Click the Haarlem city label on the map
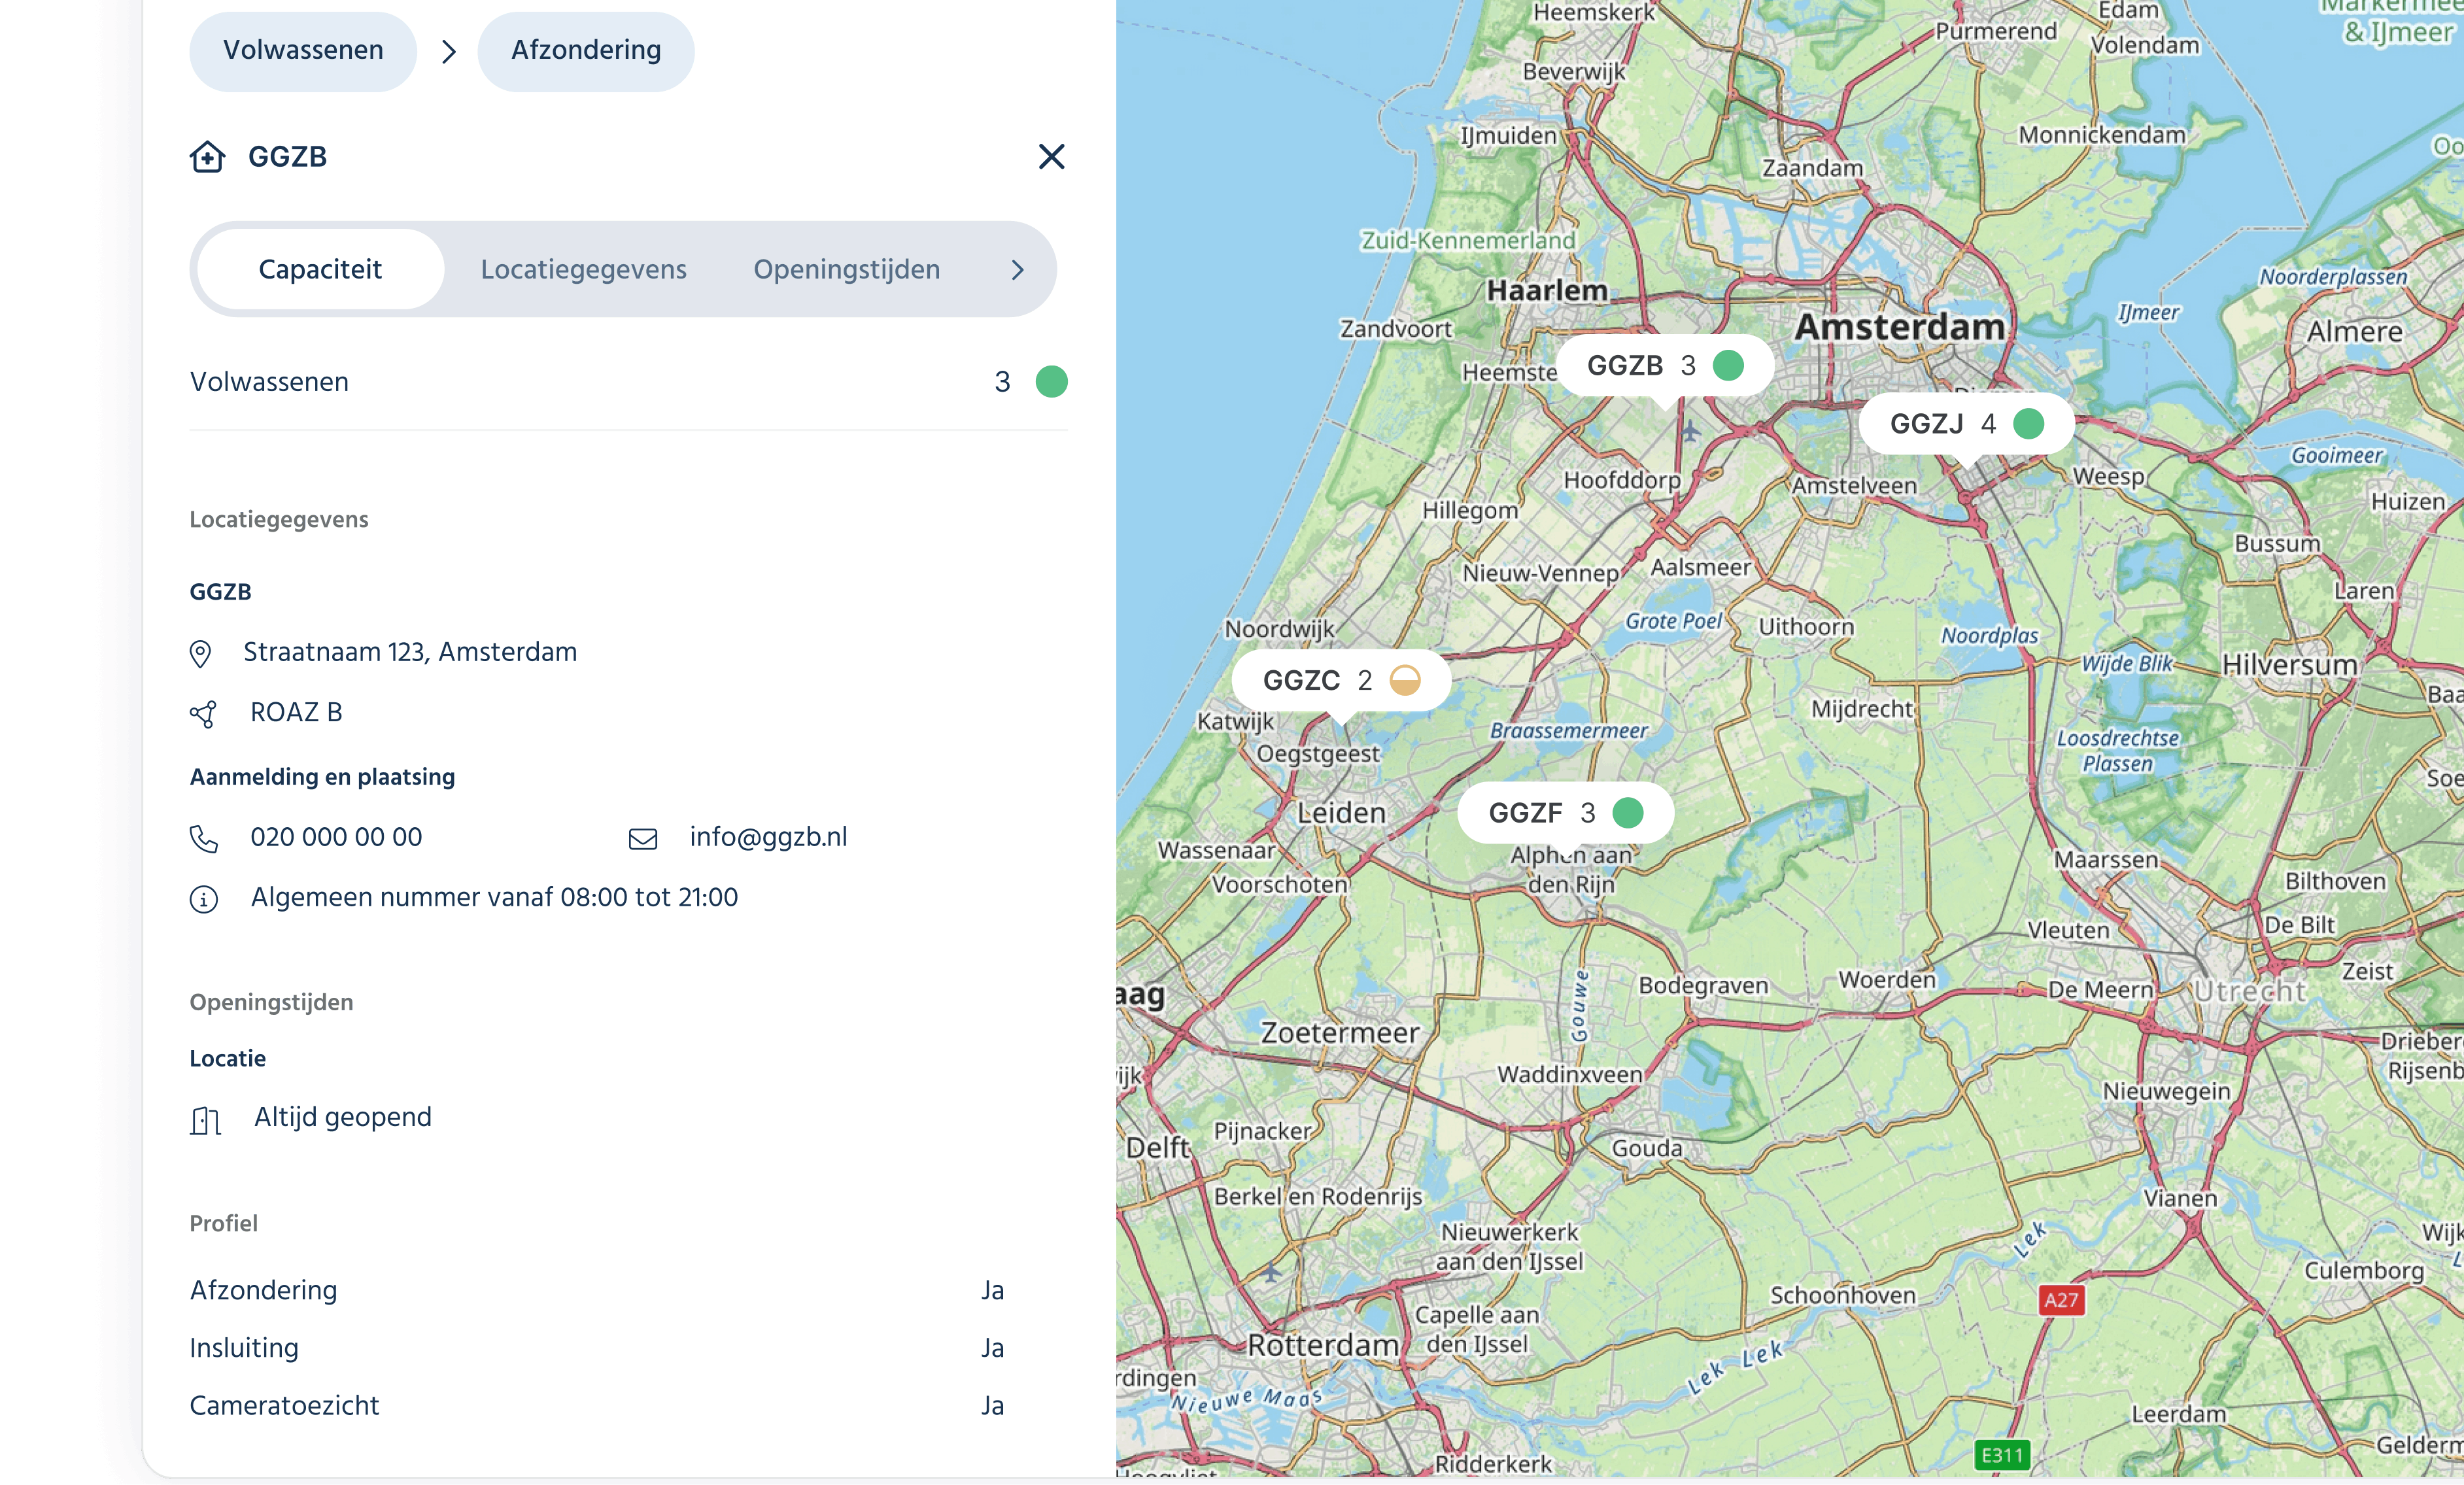 pos(1547,290)
